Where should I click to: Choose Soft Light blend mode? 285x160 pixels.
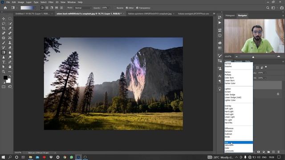239,108
